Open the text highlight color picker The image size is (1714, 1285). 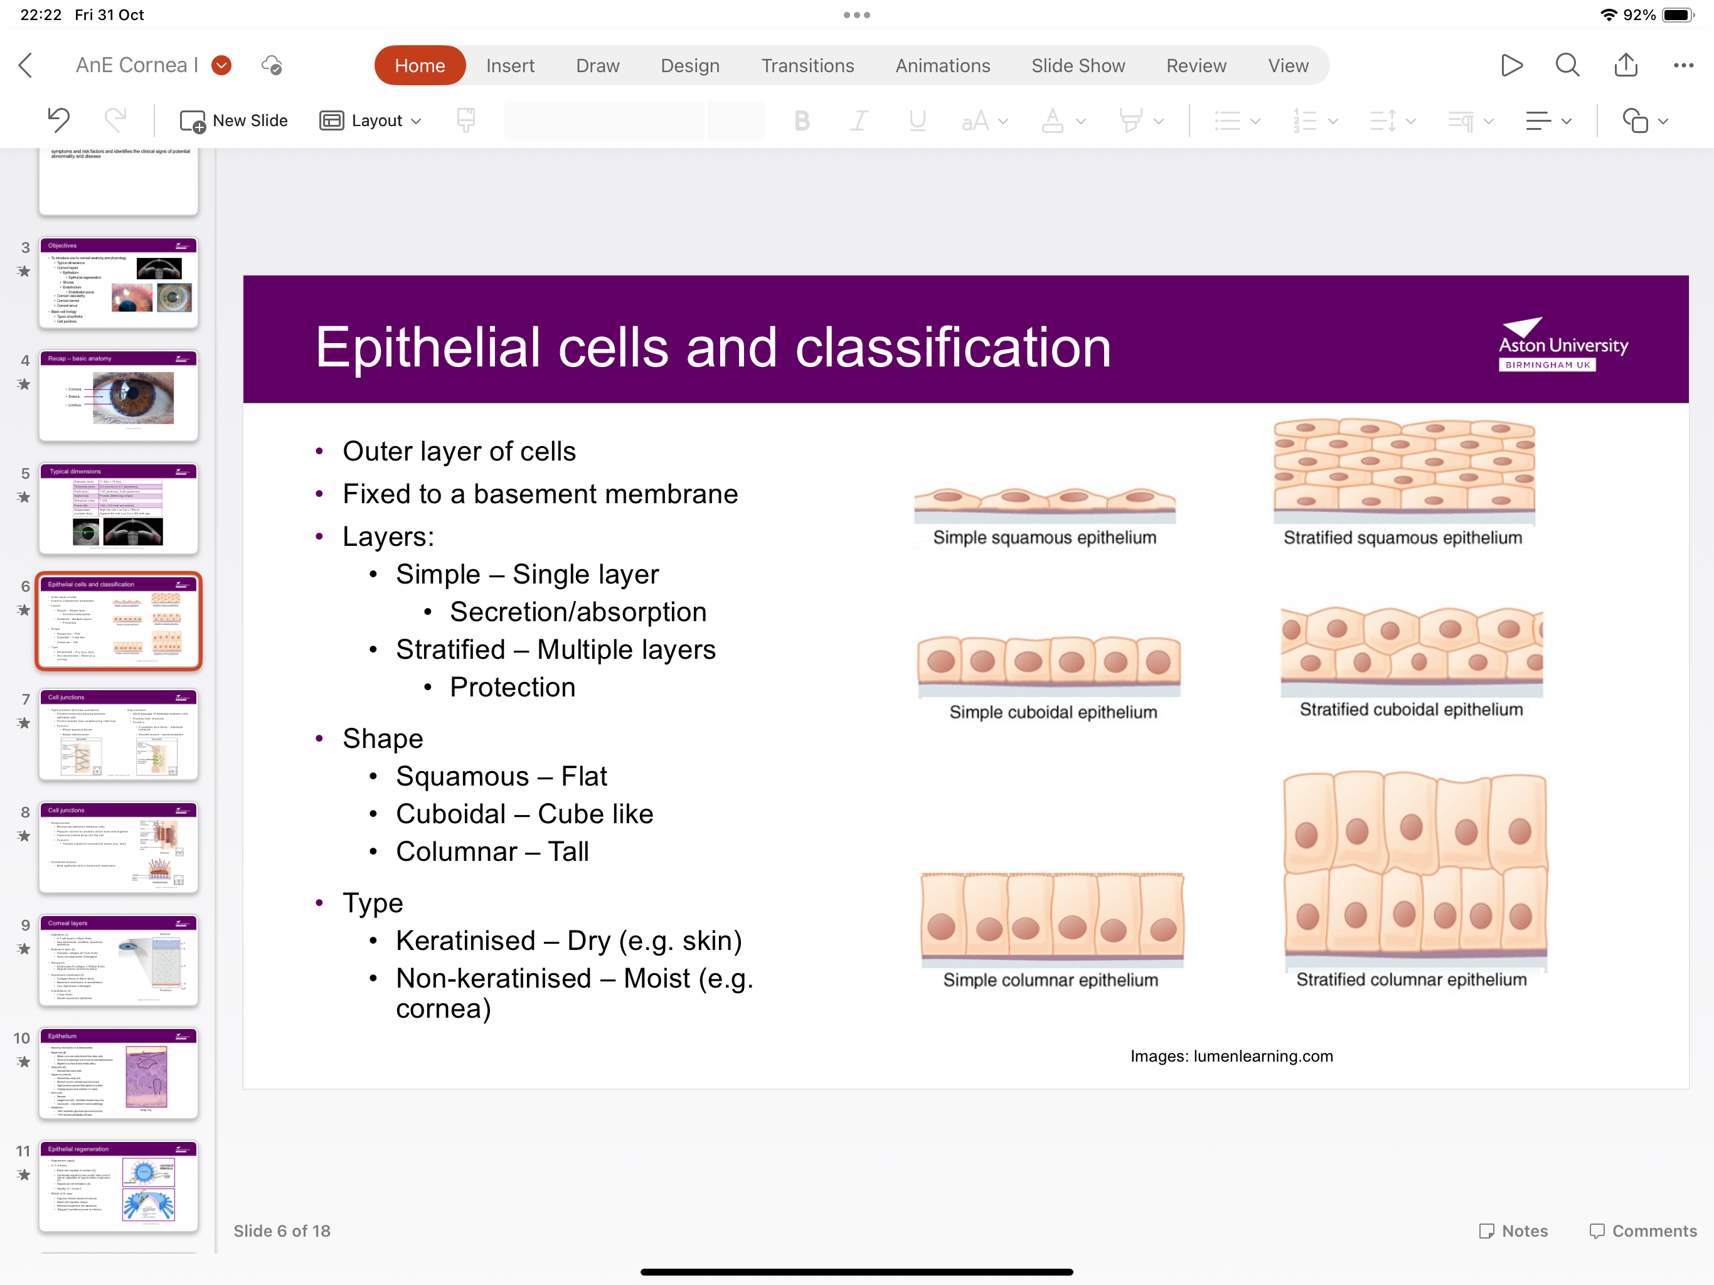[1134, 120]
